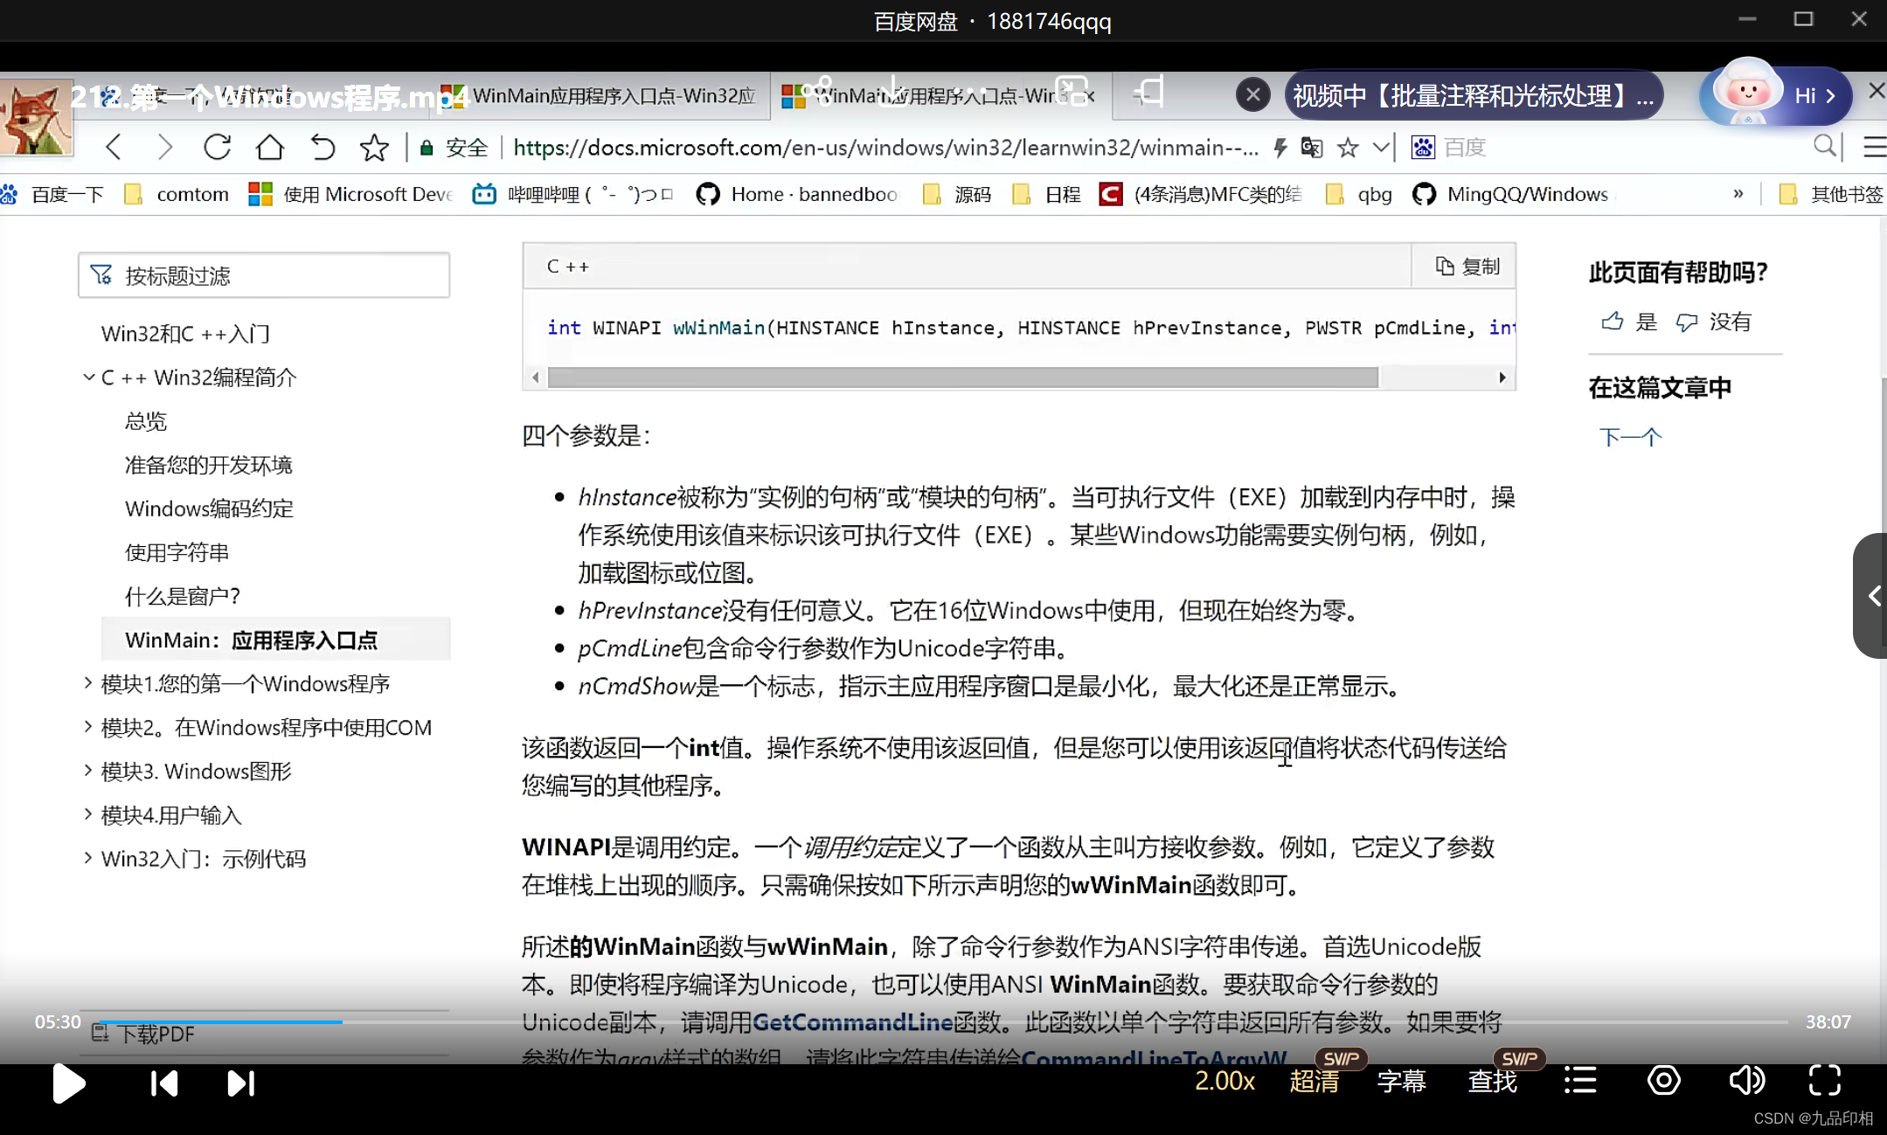The width and height of the screenshot is (1887, 1135).
Task: Click the browser refresh icon
Action: tap(217, 147)
